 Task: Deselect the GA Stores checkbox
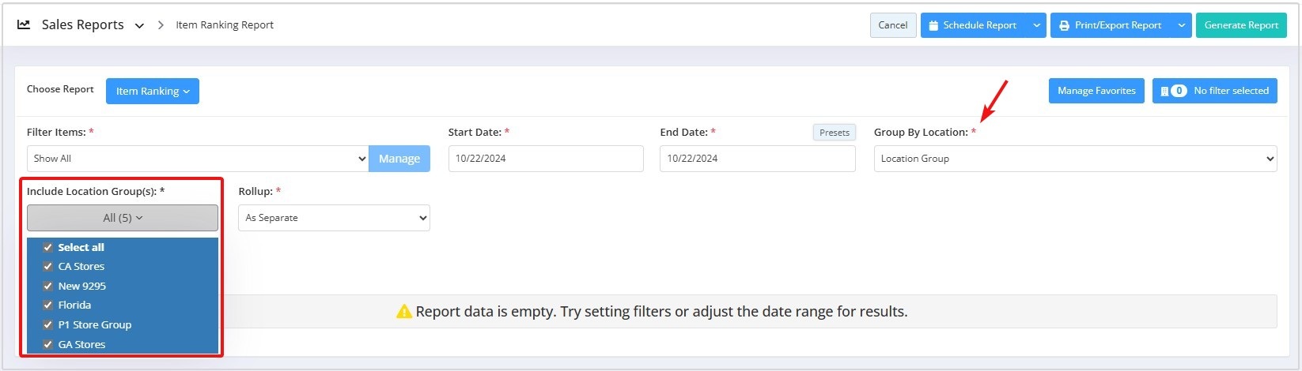(x=47, y=344)
